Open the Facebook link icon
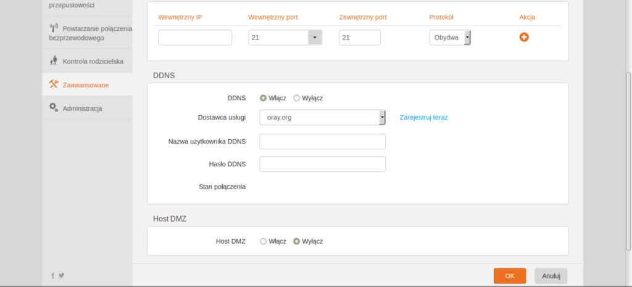This screenshot has height=287, width=632. click(x=52, y=275)
